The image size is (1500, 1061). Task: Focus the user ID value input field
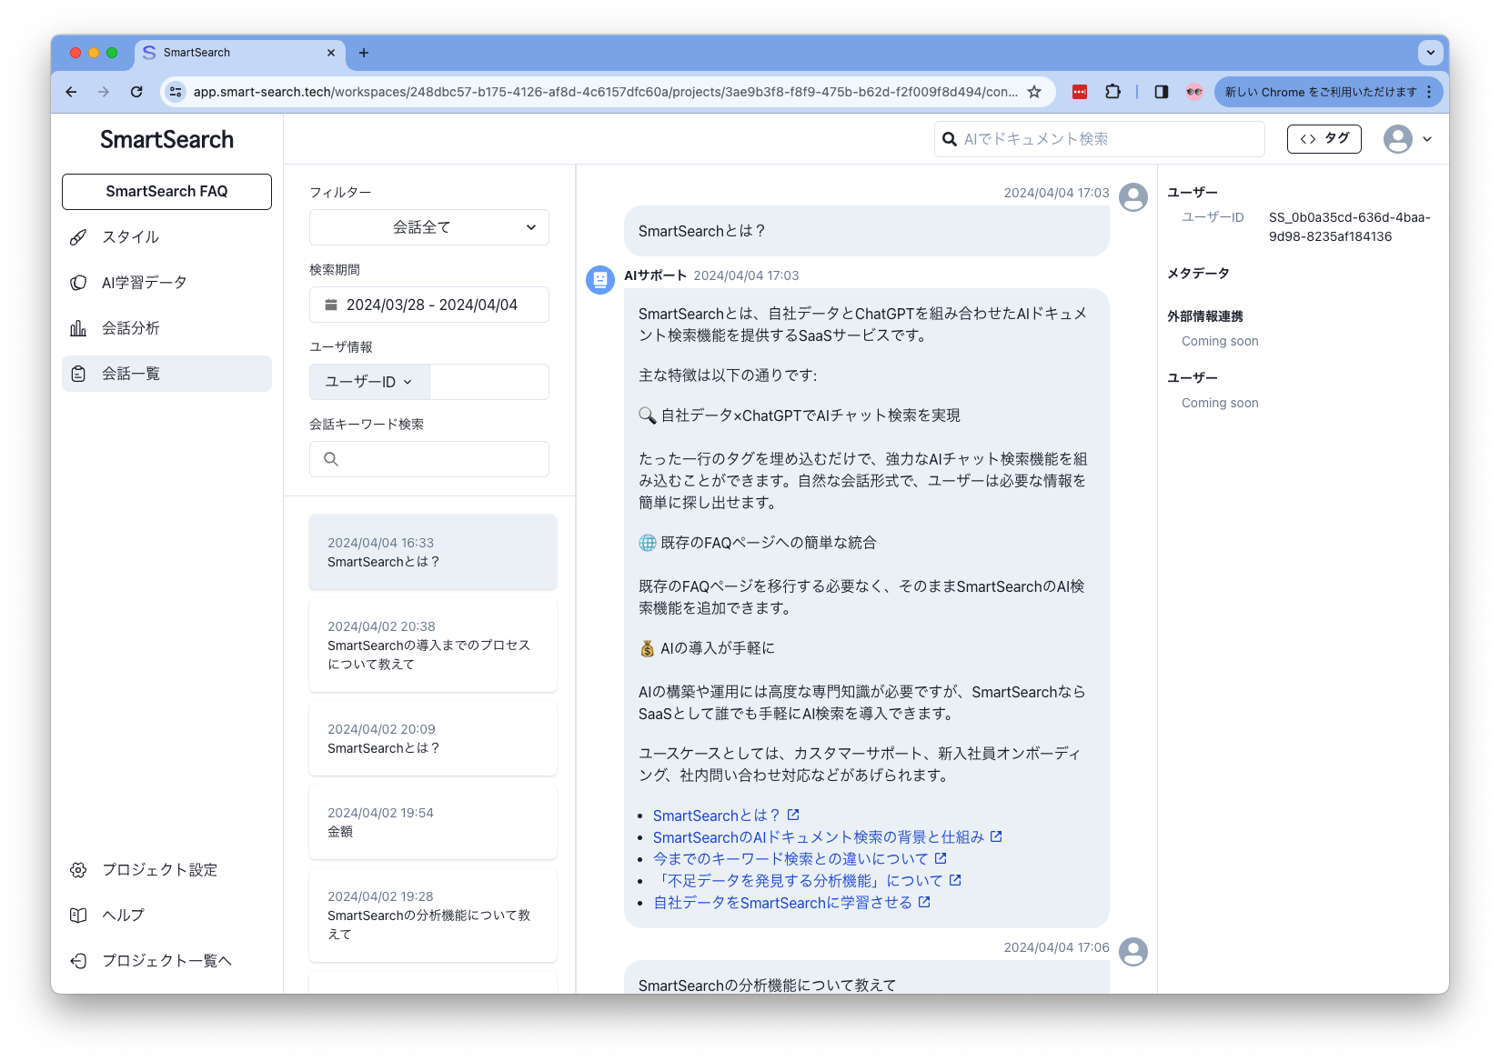point(489,382)
